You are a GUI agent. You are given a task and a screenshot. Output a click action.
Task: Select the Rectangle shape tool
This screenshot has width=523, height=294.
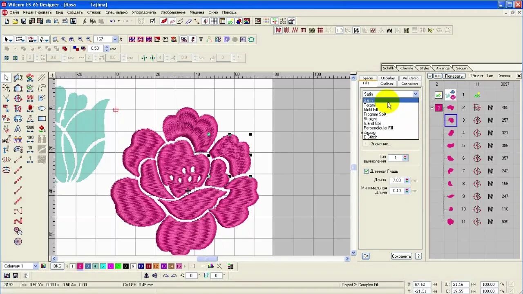pyautogui.click(x=42, y=119)
